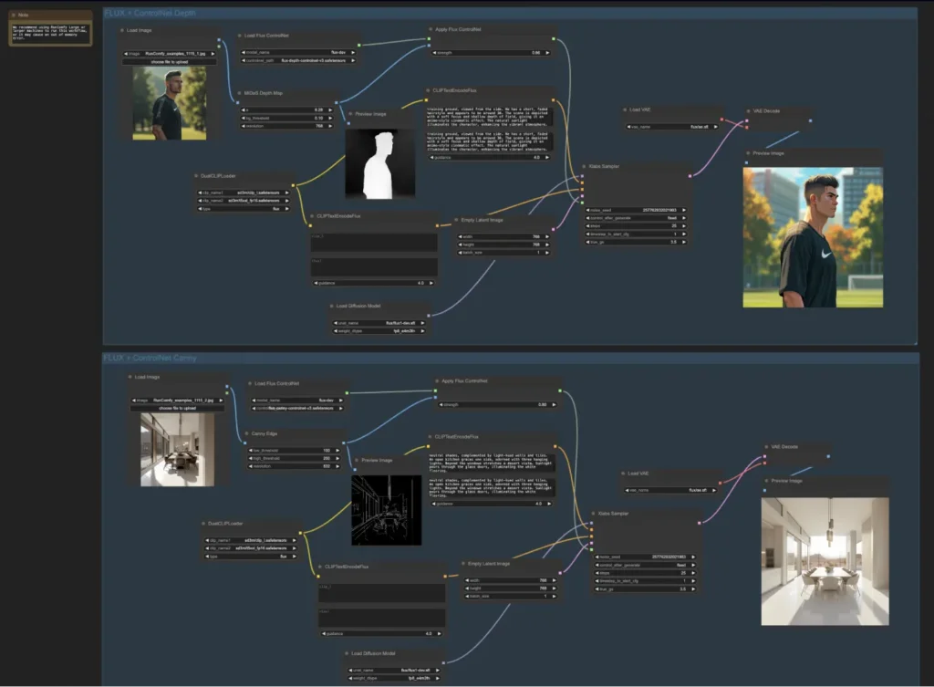Viewport: 934px width, 687px height.
Task: Click the left arrow on the Canny low_threshold field
Action: click(250, 450)
